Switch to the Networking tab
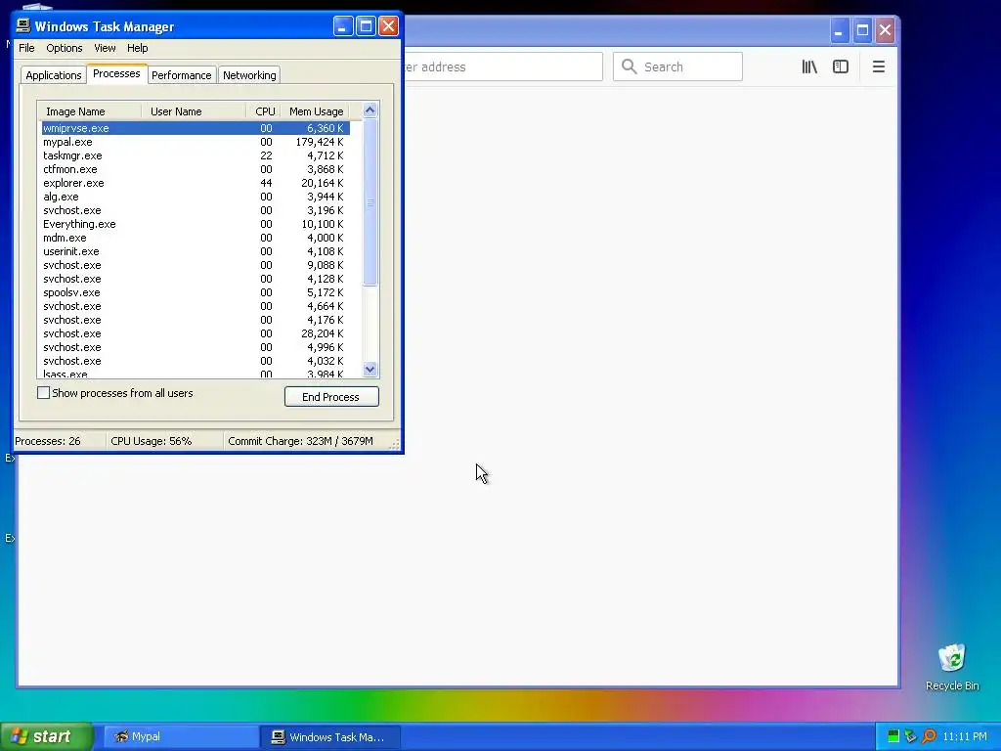This screenshot has width=1001, height=751. 249,75
